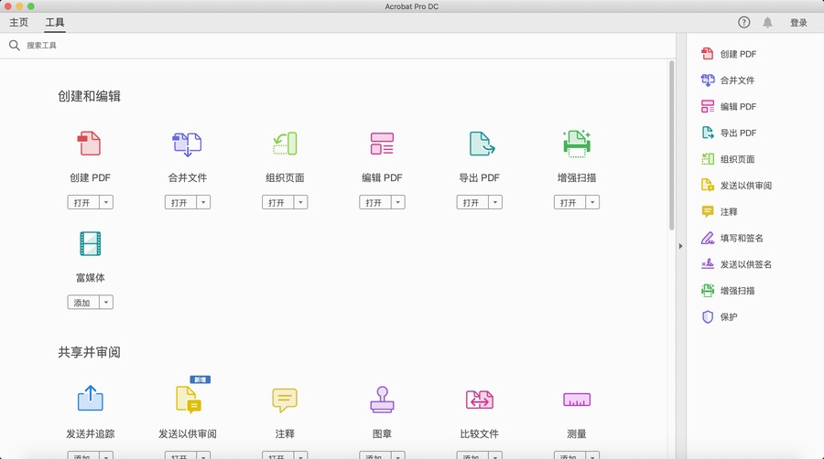The image size is (824, 459).
Task: Click the 比较文件 compare icon
Action: (x=479, y=400)
